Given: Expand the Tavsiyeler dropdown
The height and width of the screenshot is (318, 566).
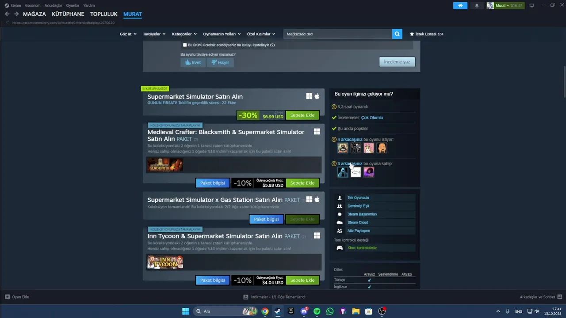Looking at the screenshot, I should (x=154, y=34).
